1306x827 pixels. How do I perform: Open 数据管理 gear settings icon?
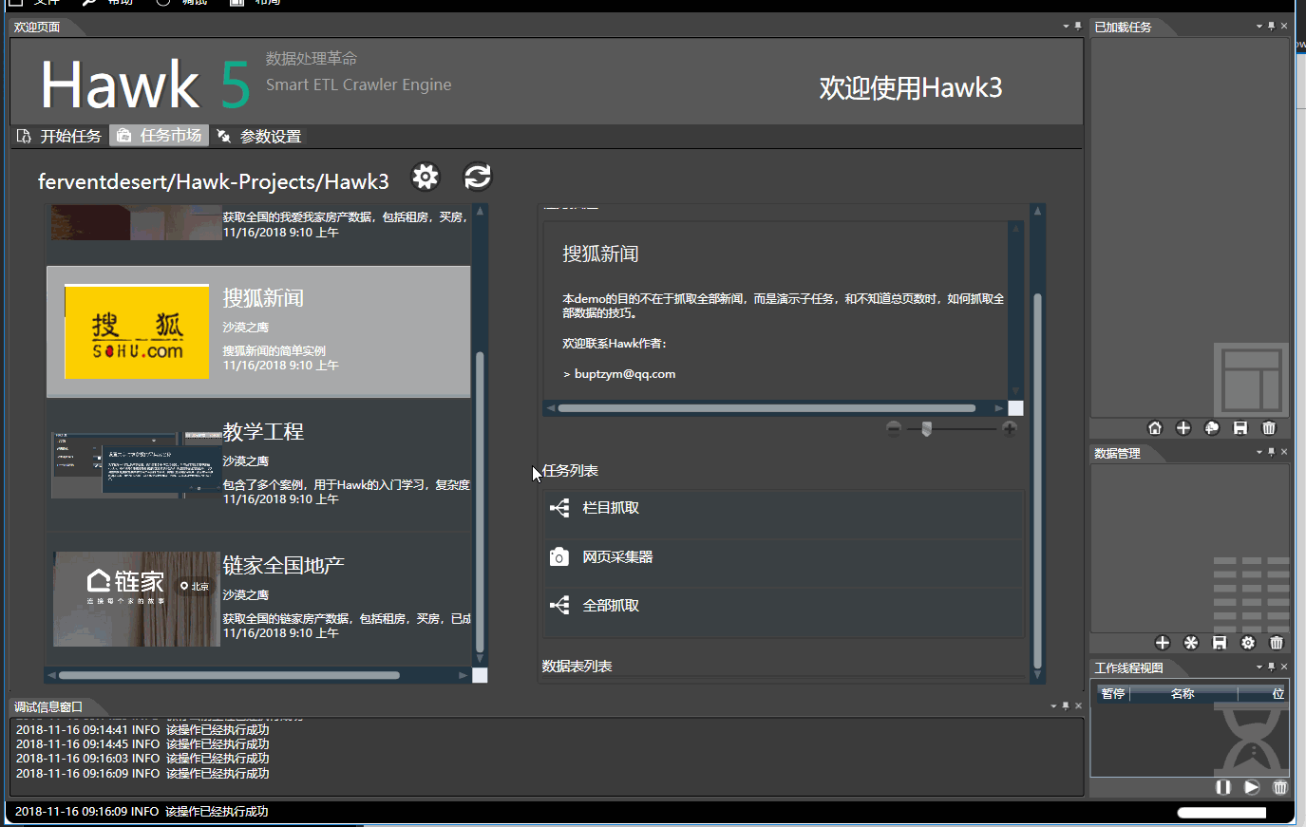click(x=1248, y=643)
